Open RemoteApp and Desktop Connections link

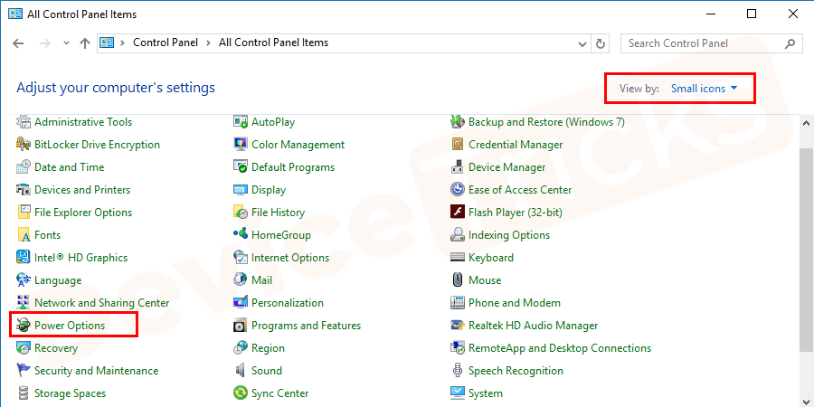[x=560, y=348]
